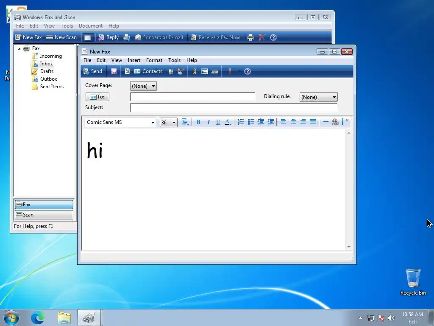Click the Forward fax icon beside Reply
The image size is (434, 326).
[127, 37]
